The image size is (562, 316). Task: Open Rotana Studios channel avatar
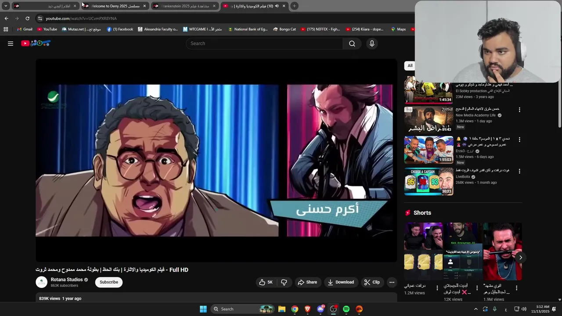(x=41, y=282)
